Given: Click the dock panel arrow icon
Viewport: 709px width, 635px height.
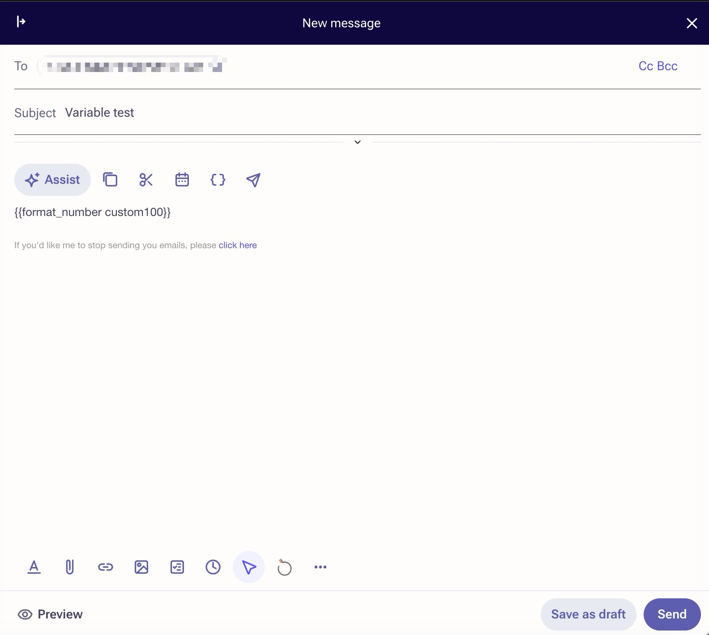Looking at the screenshot, I should [x=21, y=21].
